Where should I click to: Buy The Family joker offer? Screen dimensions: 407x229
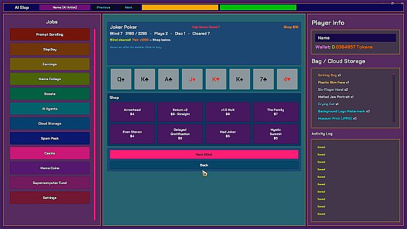(276, 112)
